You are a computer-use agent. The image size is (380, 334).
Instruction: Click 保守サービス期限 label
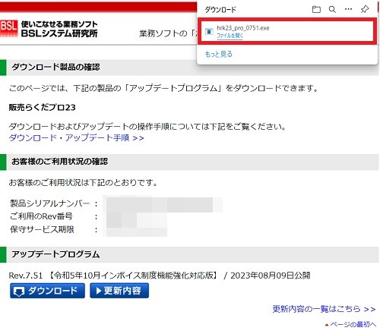click(42, 229)
